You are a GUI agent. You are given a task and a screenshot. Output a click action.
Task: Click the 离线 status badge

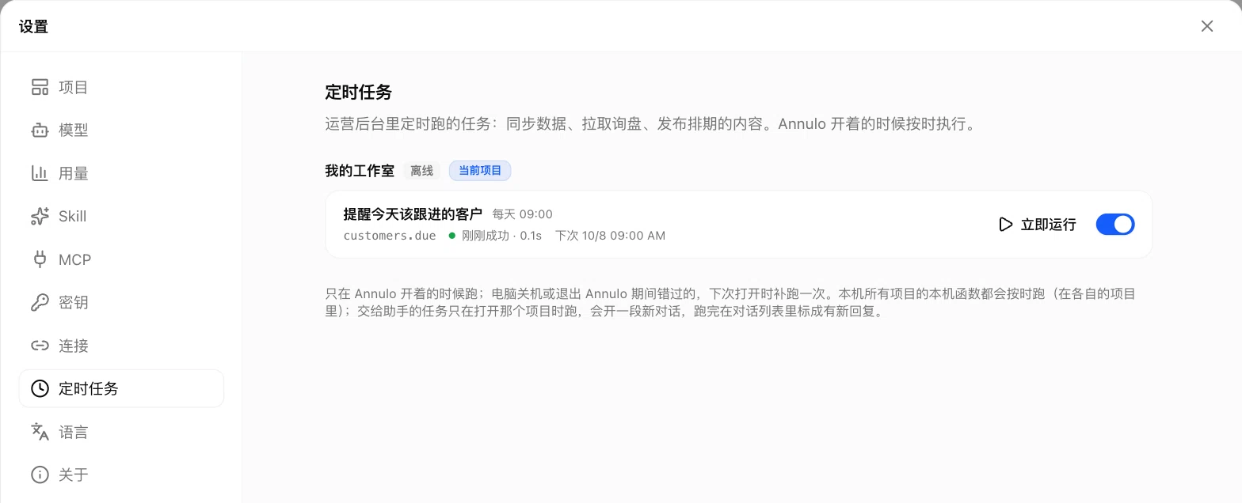pyautogui.click(x=421, y=171)
